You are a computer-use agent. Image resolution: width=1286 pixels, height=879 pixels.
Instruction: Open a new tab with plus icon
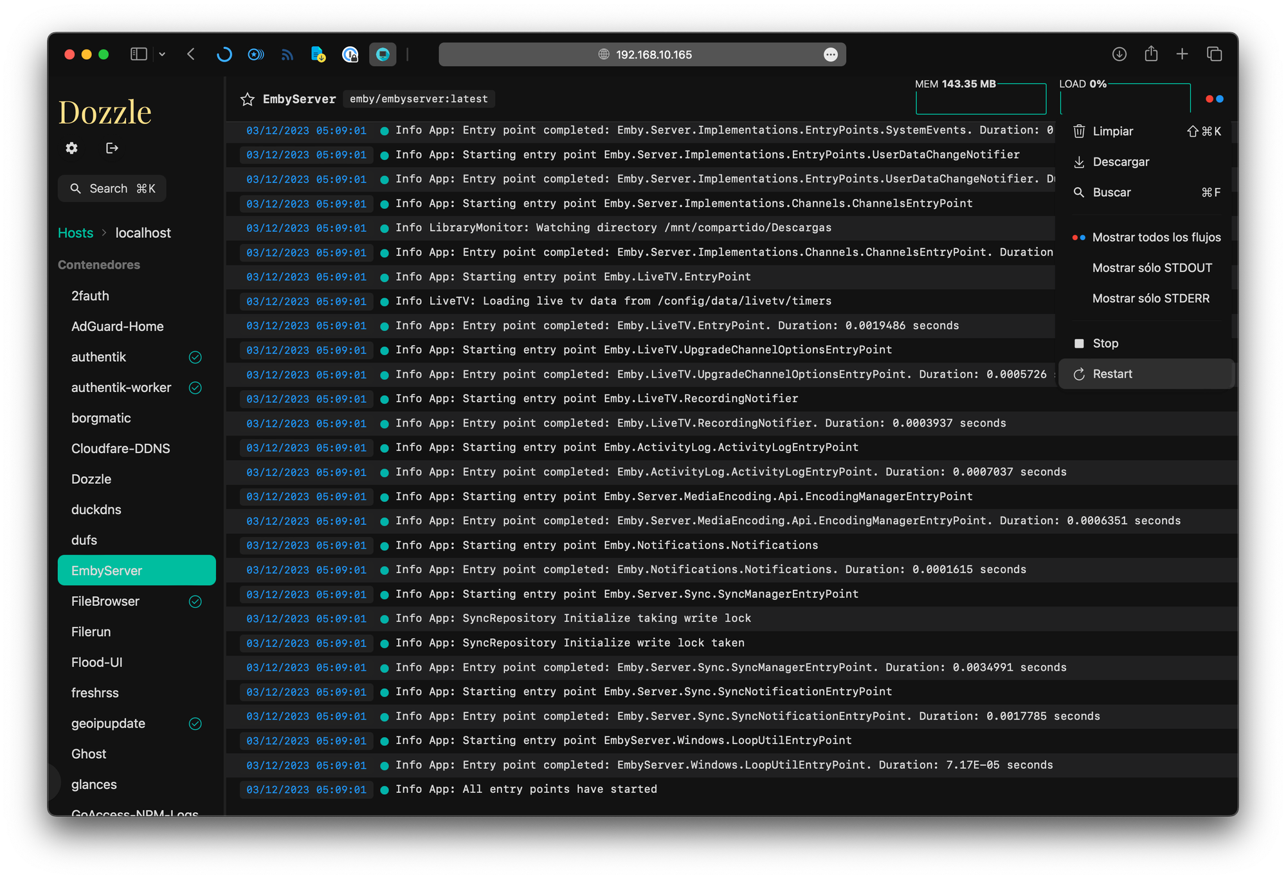pos(1182,54)
